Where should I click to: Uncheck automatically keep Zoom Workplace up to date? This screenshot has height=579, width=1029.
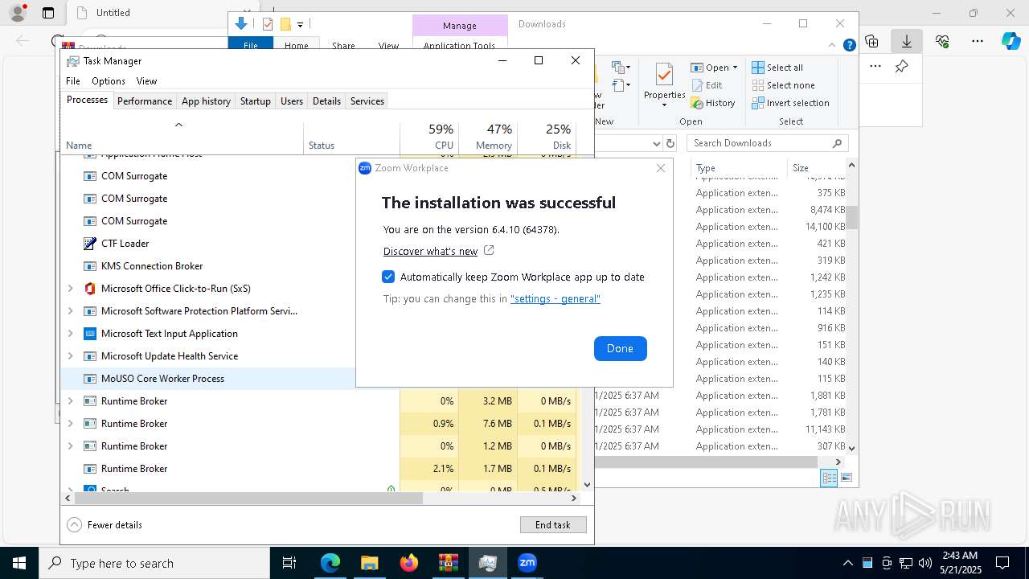[388, 277]
